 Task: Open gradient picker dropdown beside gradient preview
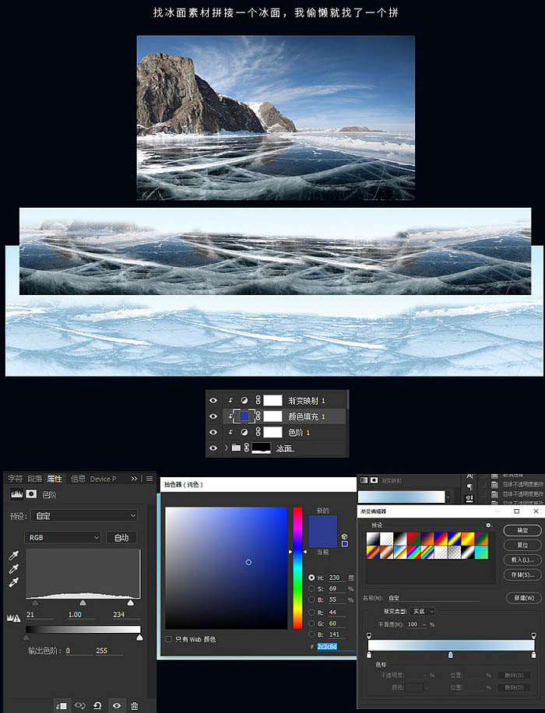tap(448, 497)
